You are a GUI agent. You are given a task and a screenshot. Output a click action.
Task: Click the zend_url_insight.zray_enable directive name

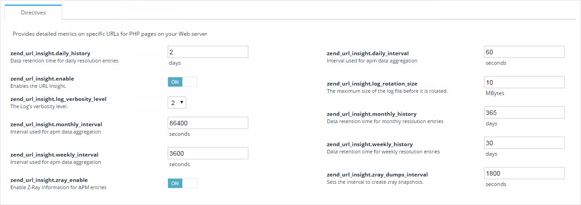(x=49, y=180)
